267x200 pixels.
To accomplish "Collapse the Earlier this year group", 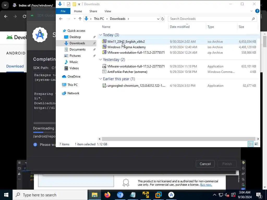I will pyautogui.click(x=100, y=79).
